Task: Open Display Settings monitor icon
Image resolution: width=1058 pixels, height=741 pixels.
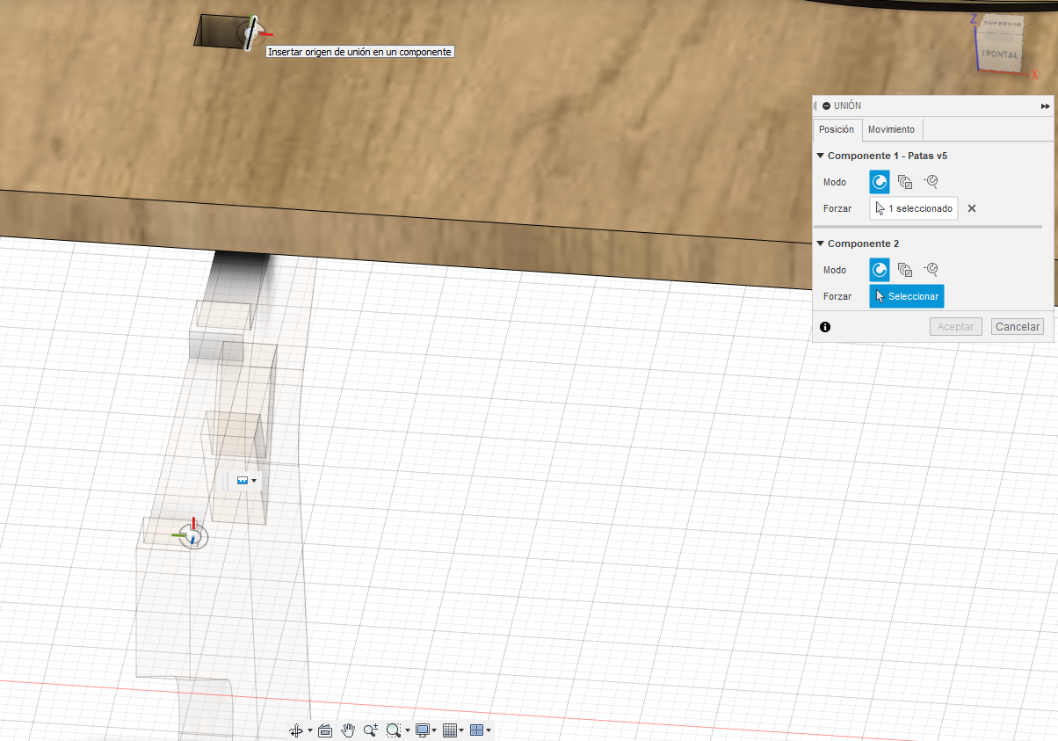Action: [x=423, y=730]
